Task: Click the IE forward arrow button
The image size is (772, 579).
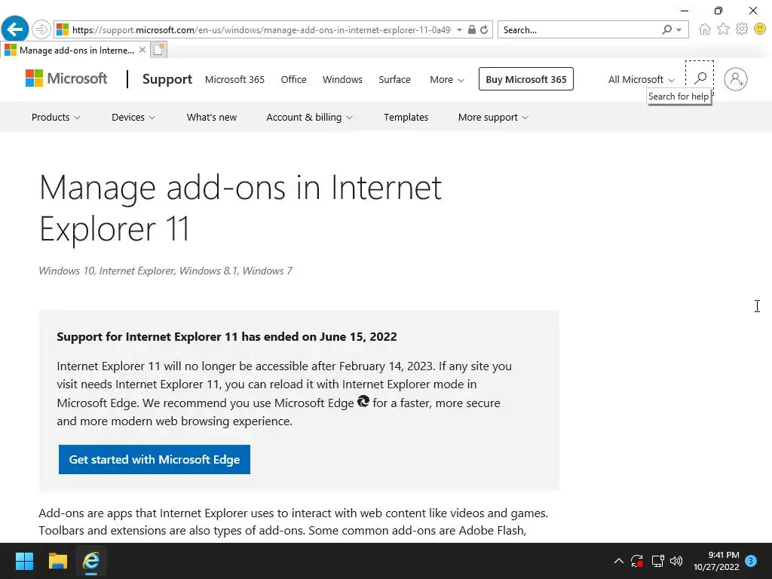Action: coord(41,29)
